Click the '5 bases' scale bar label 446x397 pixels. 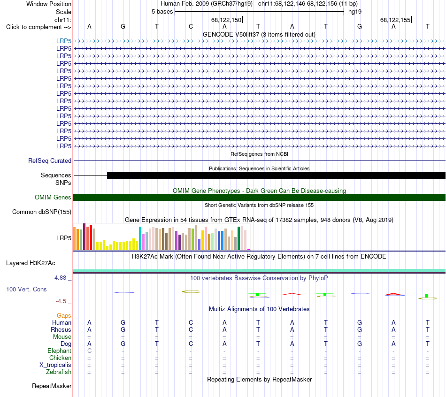click(162, 12)
